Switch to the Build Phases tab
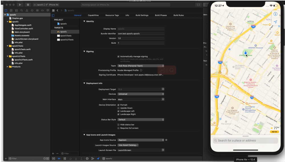This screenshot has height=162, width=285. pos(161,15)
